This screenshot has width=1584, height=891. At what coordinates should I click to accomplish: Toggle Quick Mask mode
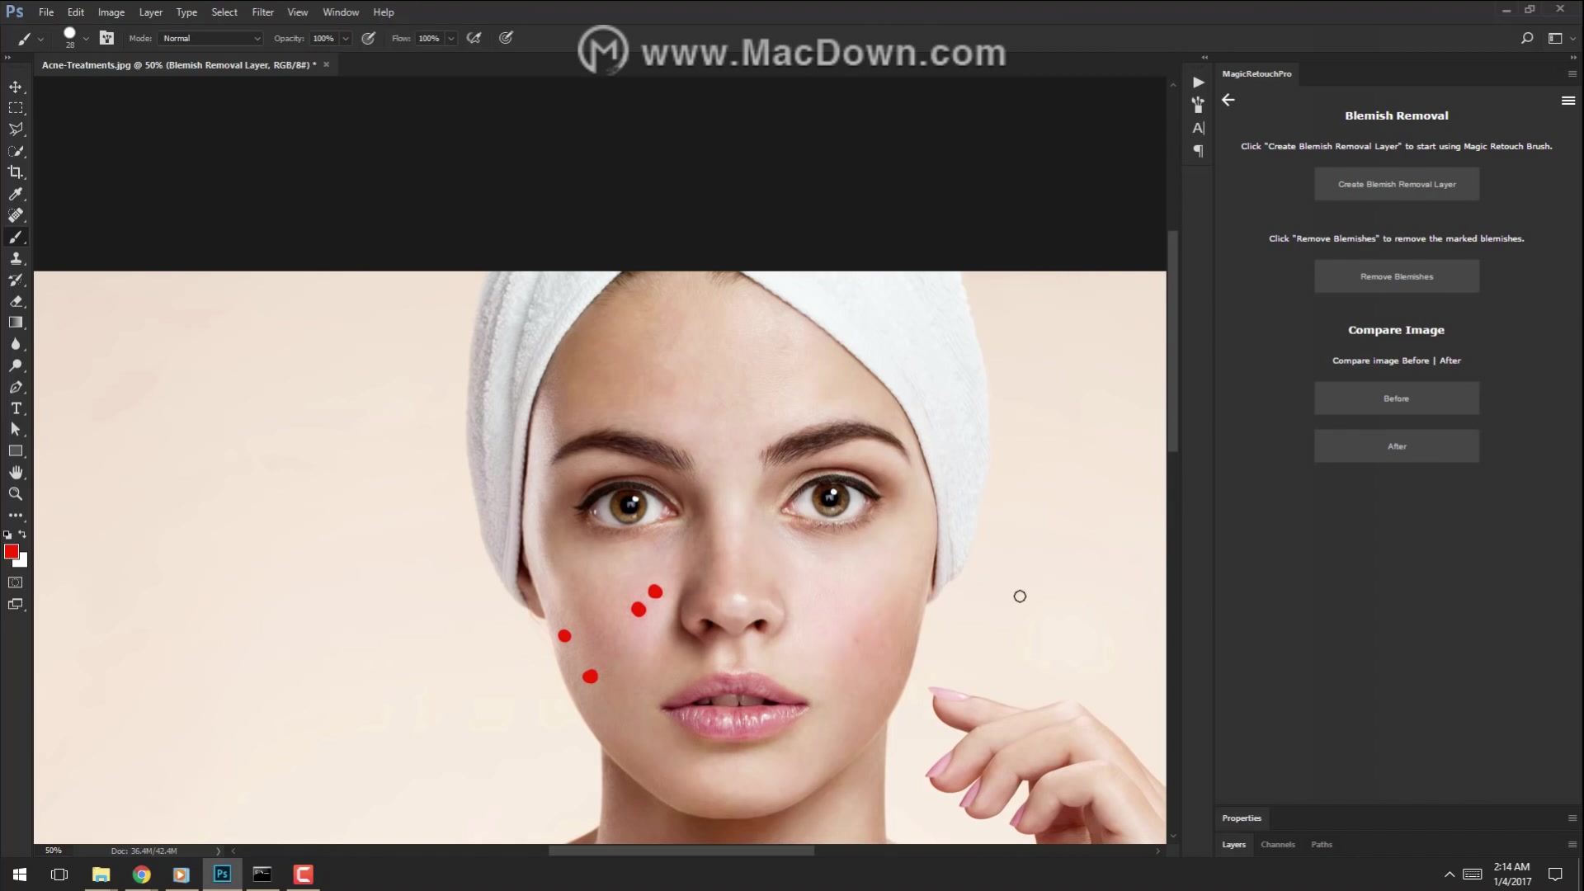click(x=16, y=582)
